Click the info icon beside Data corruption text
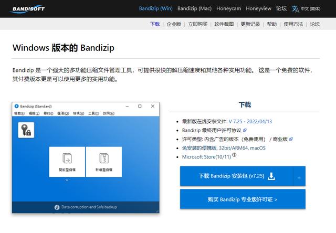336x233 pixels. [x=57, y=207]
